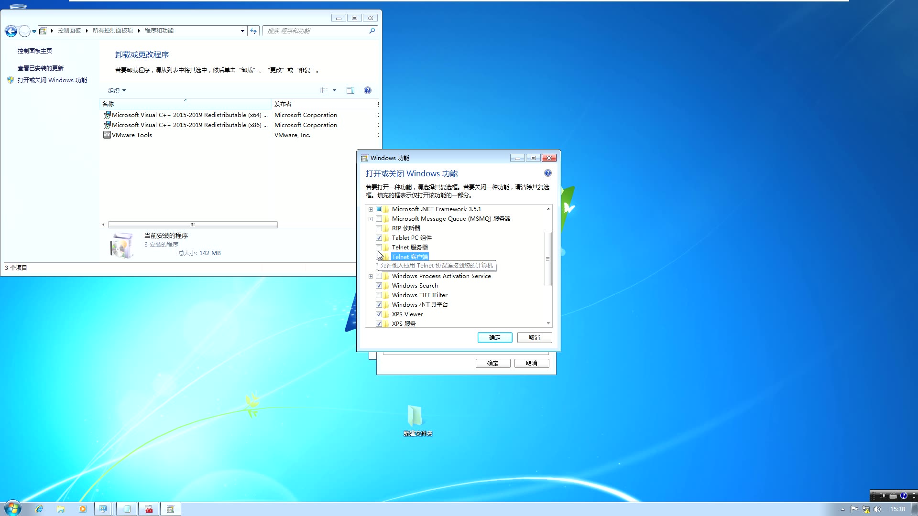This screenshot has width=918, height=516.
Task: Click the language bar help icon
Action: click(x=904, y=496)
